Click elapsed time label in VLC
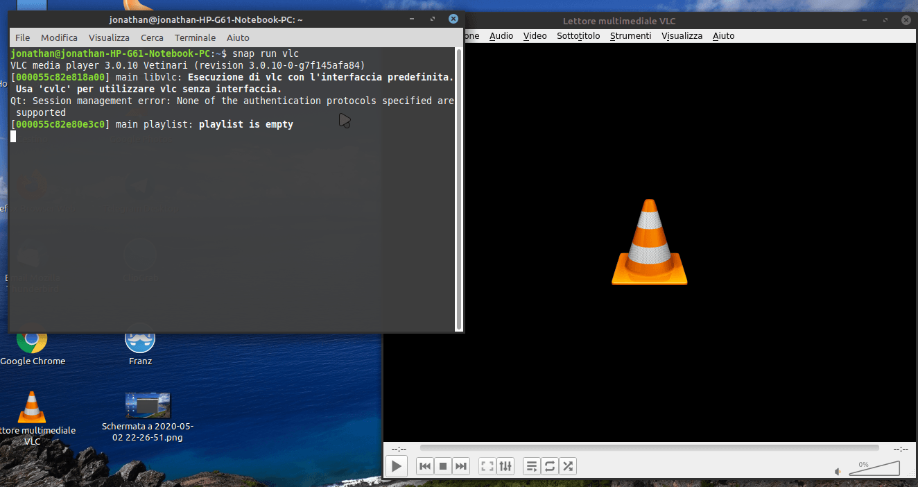Screen dimensions: 918x487 (399, 449)
